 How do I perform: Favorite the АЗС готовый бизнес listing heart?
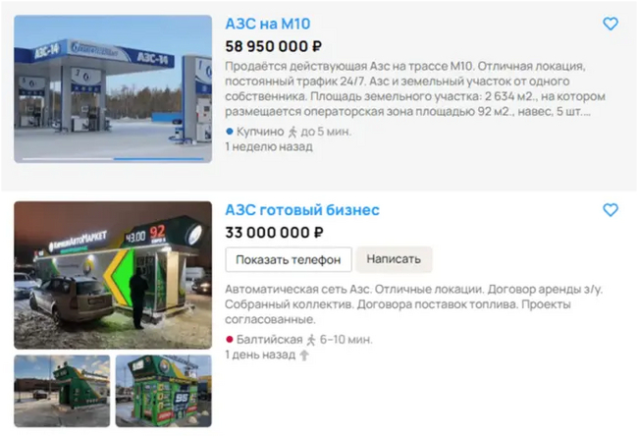click(x=611, y=210)
